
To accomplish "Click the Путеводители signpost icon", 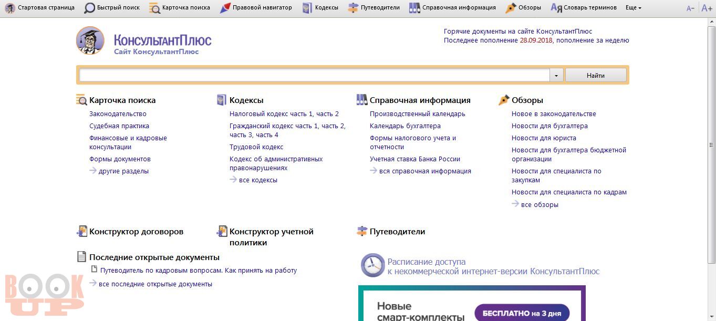I will click(x=361, y=231).
